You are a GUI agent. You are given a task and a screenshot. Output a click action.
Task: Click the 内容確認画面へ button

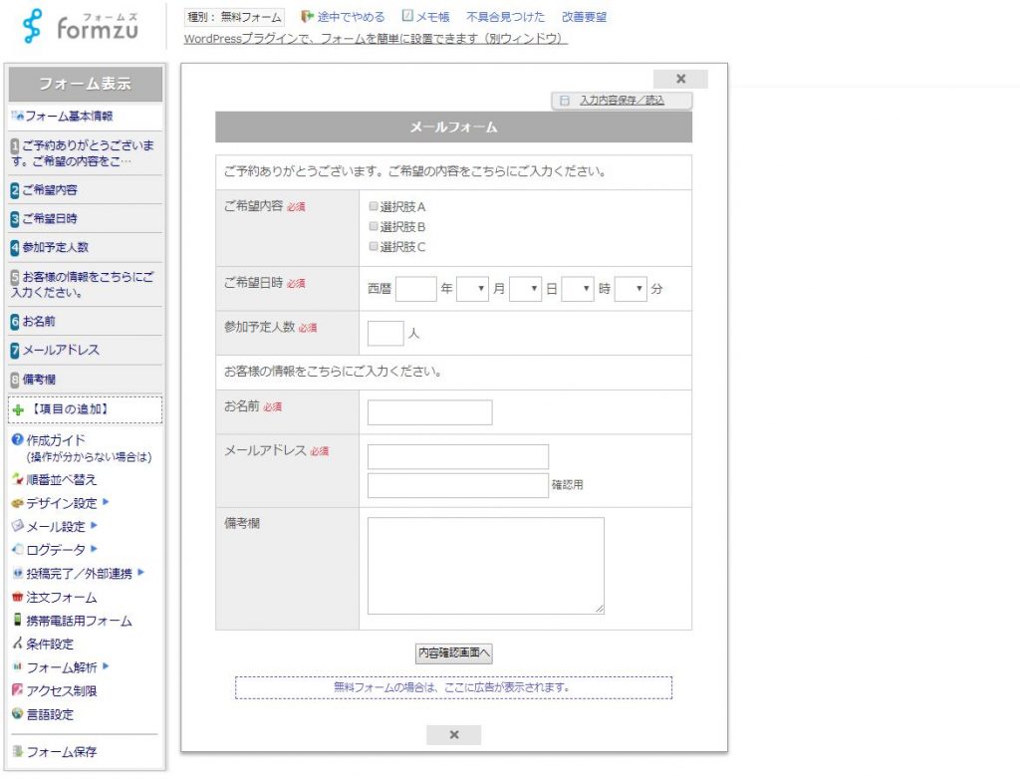pos(454,653)
